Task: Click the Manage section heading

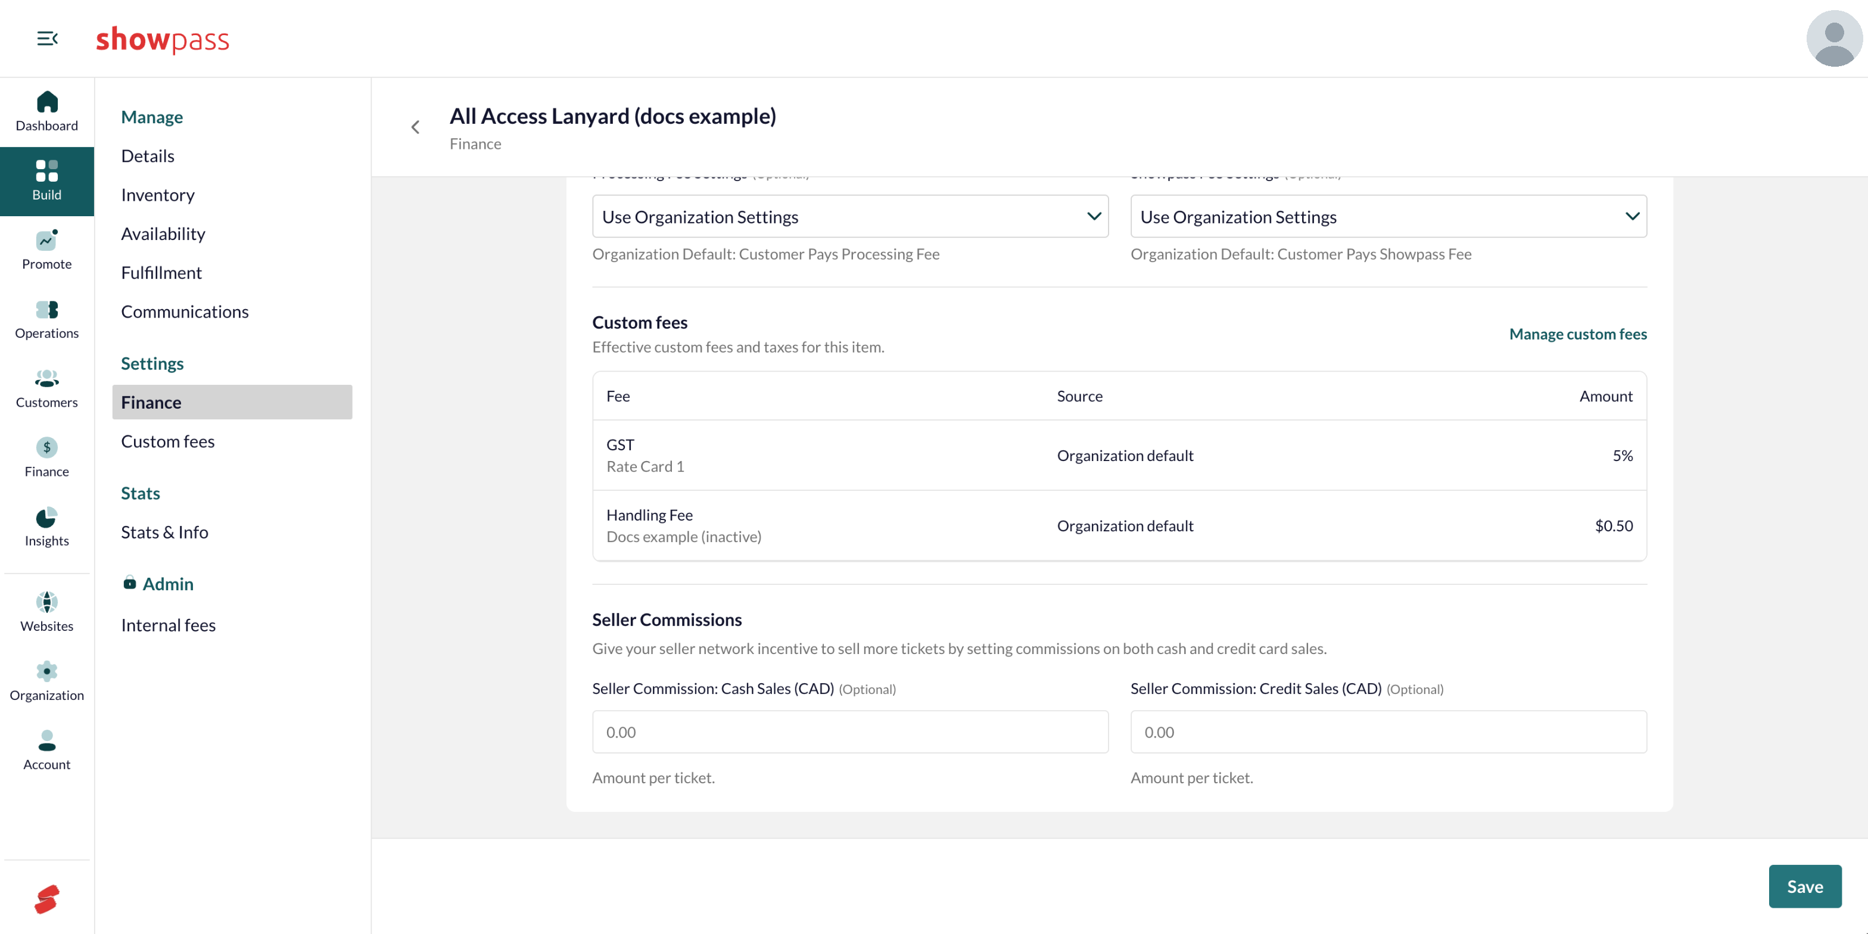Action: click(x=151, y=117)
